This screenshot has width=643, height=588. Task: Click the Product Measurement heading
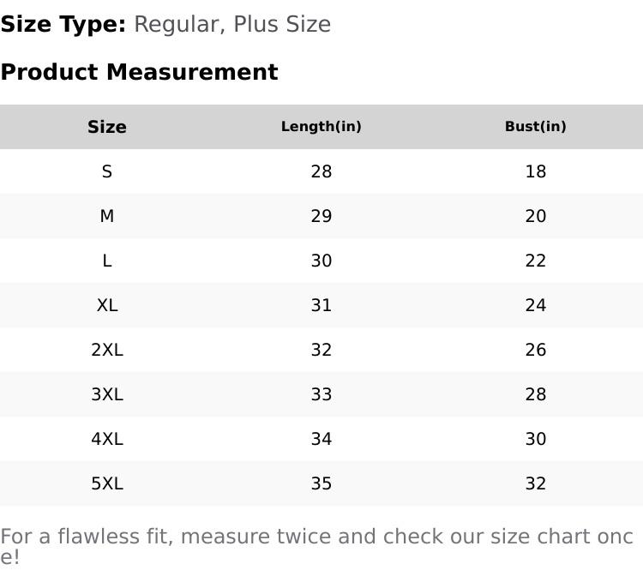click(x=139, y=72)
